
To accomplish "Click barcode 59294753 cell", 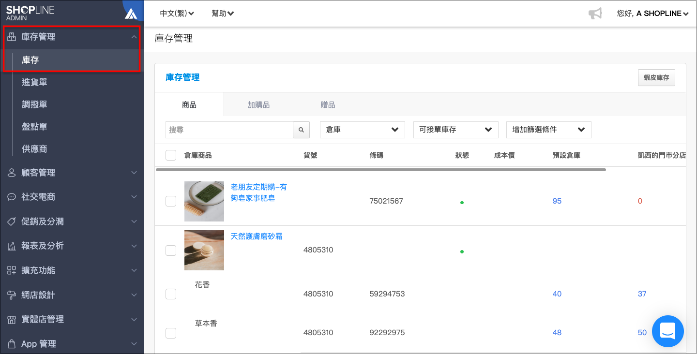I will [387, 294].
